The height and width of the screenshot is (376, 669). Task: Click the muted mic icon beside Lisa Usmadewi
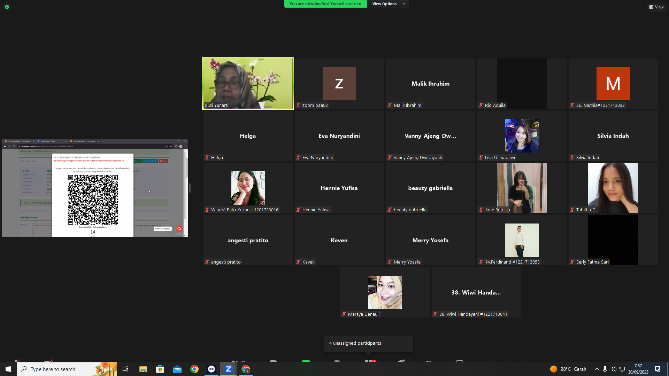point(481,157)
